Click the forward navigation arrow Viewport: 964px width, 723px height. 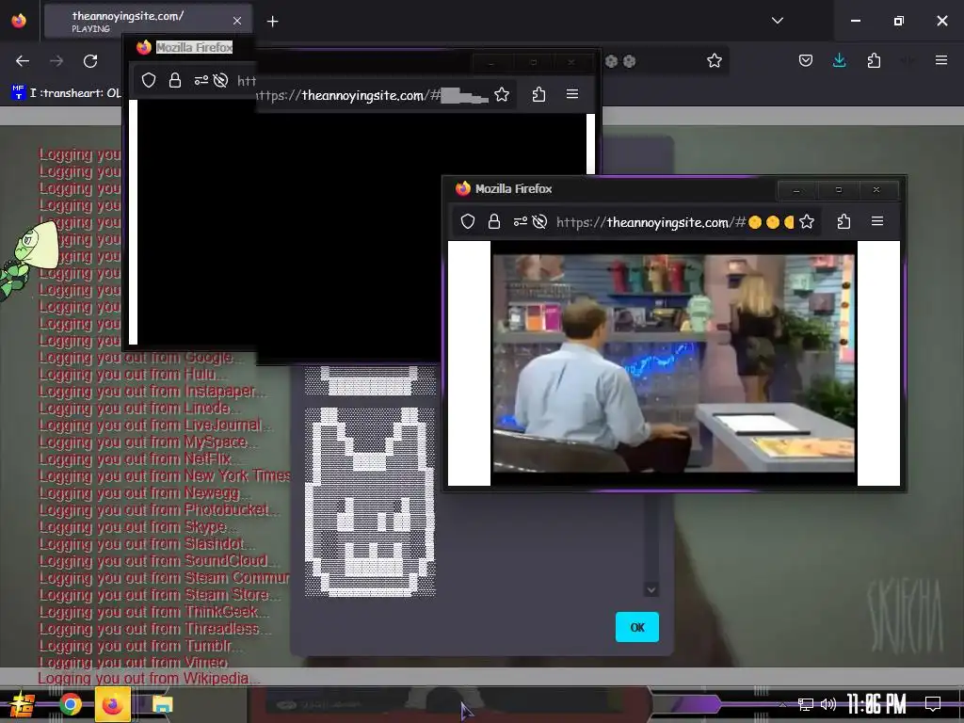click(56, 61)
